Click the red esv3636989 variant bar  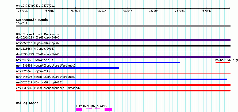(x=123, y=91)
